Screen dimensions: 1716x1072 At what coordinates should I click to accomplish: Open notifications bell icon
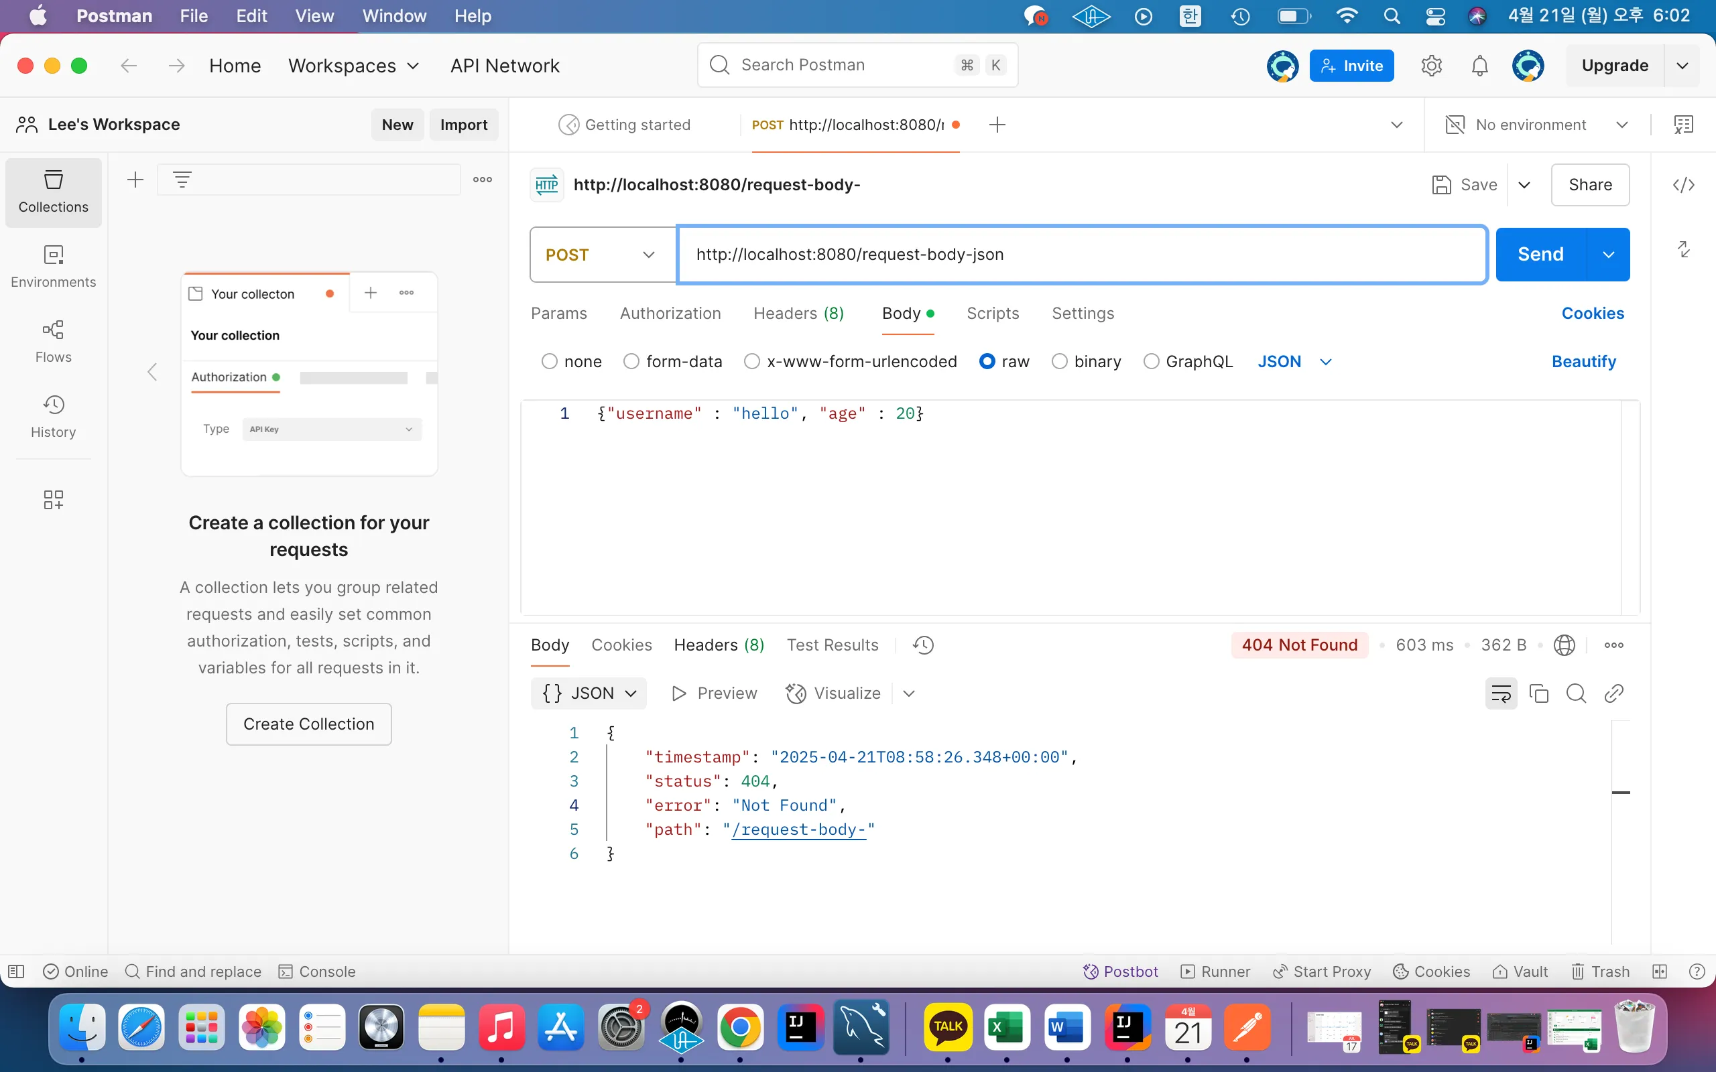(1479, 66)
